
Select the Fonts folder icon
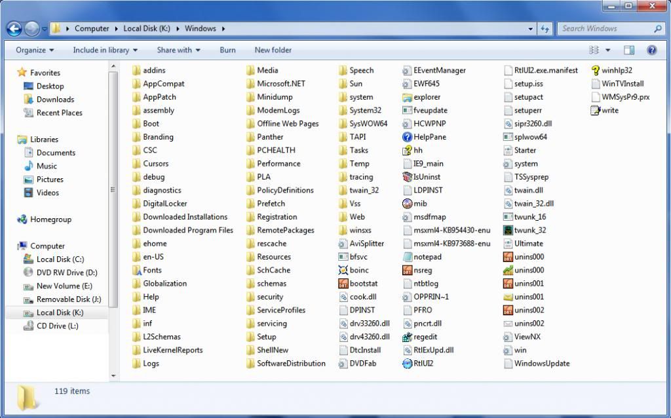point(136,270)
